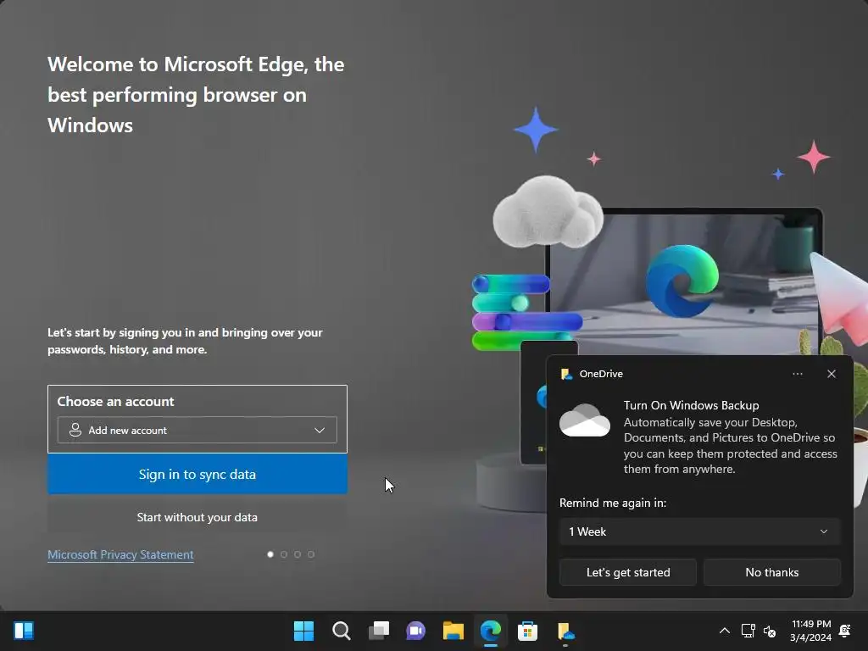Click the muted volume tray icon

[x=770, y=631]
